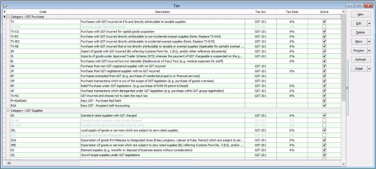Select the RP code cell
The height and width of the screenshot is (169, 376).
[45, 86]
